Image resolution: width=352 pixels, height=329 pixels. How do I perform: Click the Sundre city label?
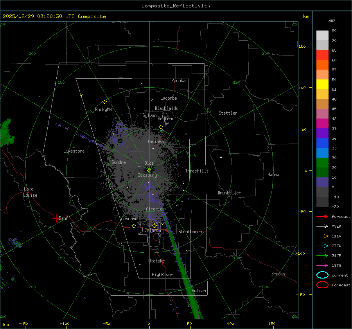(x=119, y=162)
